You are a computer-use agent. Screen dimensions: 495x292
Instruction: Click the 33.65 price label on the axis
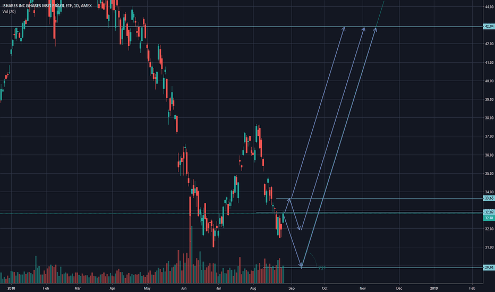pyautogui.click(x=489, y=198)
